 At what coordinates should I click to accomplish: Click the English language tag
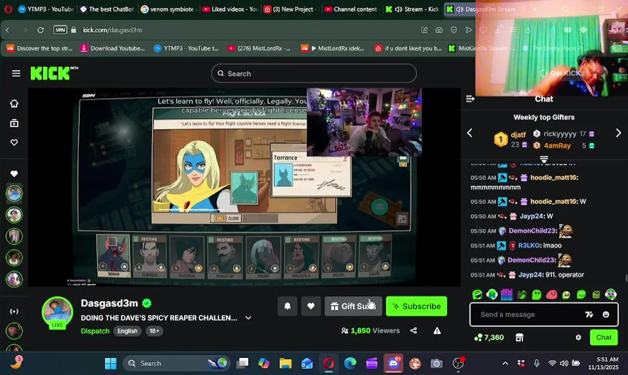point(127,331)
